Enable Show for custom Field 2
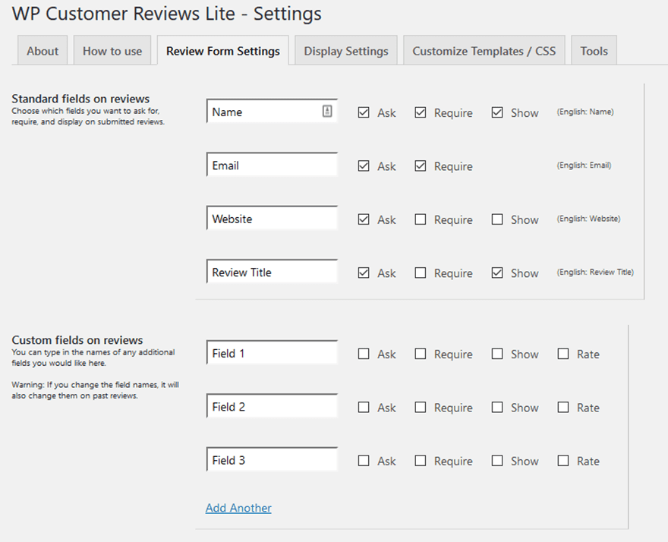The image size is (668, 542). pyautogui.click(x=497, y=408)
